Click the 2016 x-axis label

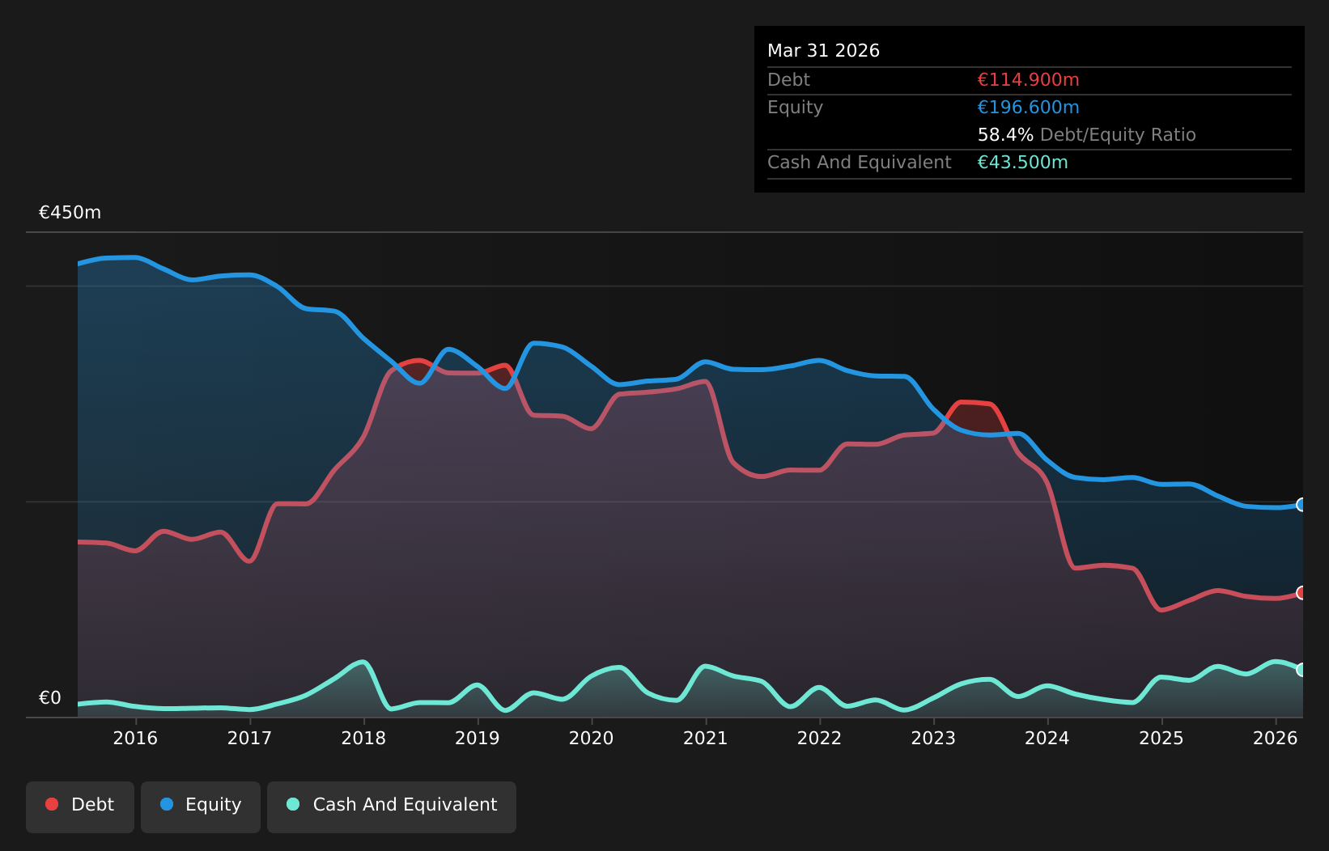[x=135, y=738]
